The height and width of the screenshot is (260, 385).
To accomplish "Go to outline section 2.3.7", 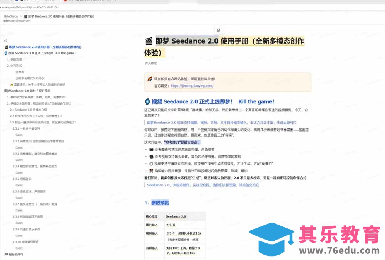I will [x=35, y=204].
